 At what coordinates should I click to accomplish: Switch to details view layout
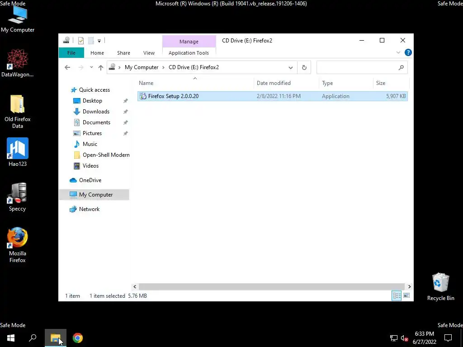point(397,295)
